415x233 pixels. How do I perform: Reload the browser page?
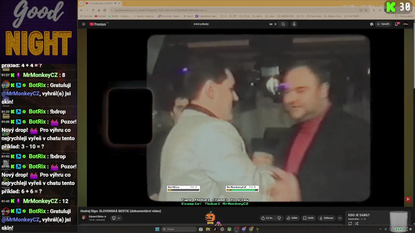pos(93,10)
